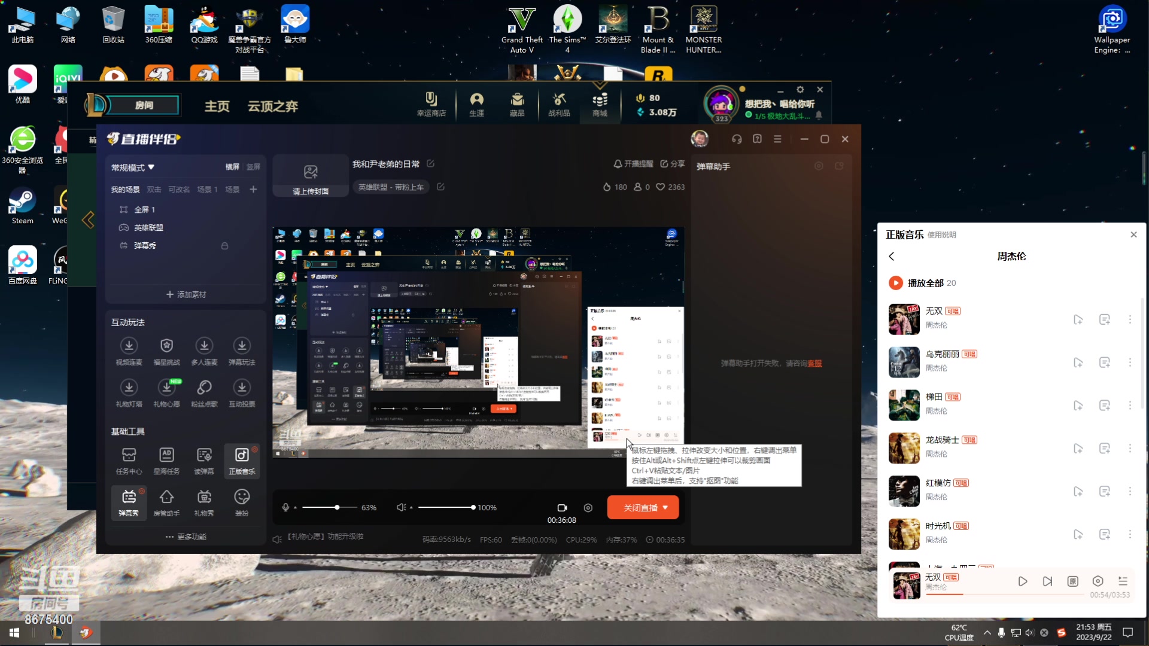Select the 礼物秀 gift show icon
Image resolution: width=1149 pixels, height=646 pixels.
click(x=203, y=502)
